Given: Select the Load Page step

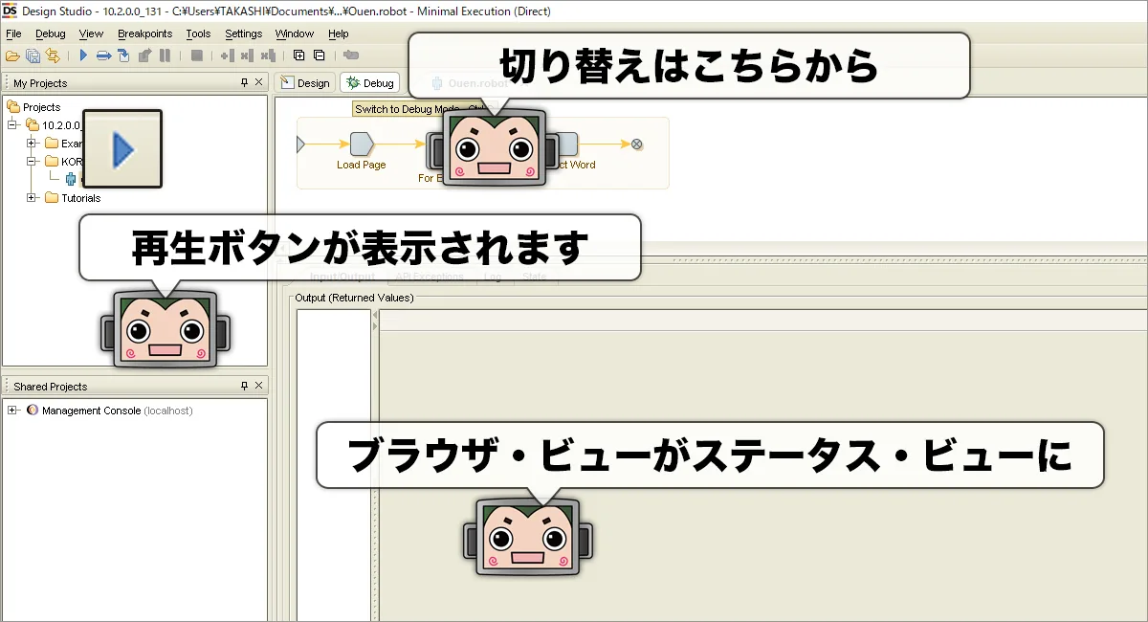Looking at the screenshot, I should [362, 144].
